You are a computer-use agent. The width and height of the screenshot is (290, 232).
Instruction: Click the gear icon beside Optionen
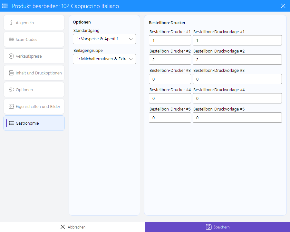[11, 90]
